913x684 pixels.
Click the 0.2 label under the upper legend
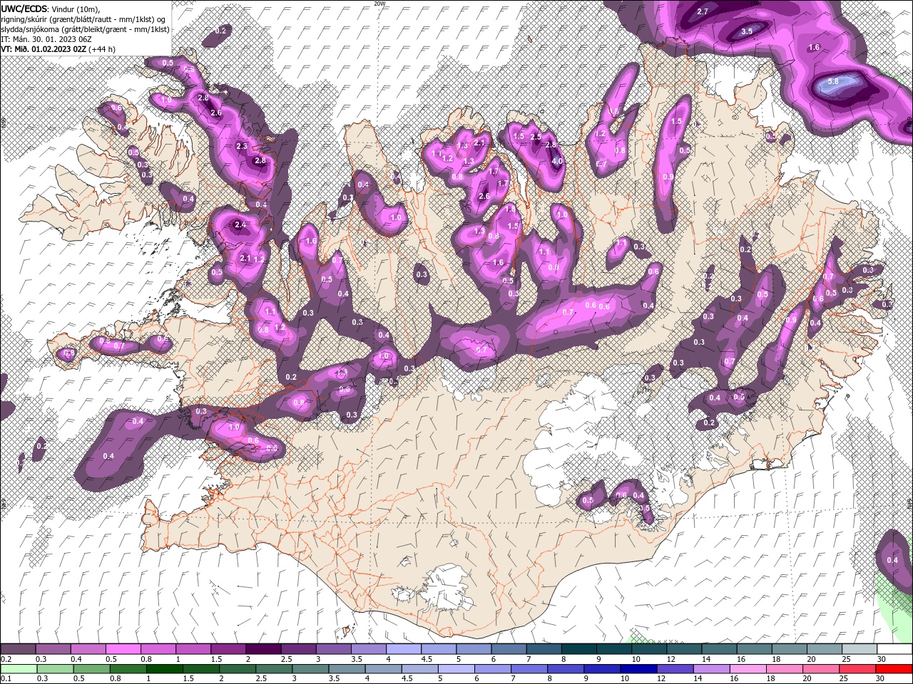point(6,659)
